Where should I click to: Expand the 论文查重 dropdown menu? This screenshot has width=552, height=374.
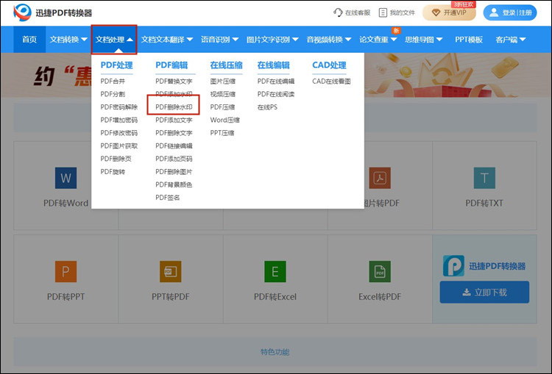coord(378,40)
